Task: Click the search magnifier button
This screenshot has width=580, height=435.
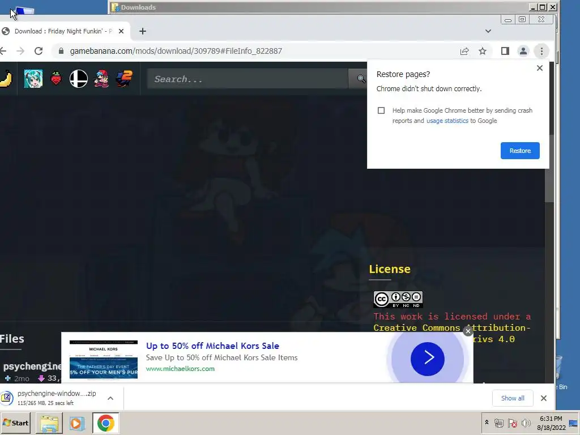Action: tap(361, 79)
